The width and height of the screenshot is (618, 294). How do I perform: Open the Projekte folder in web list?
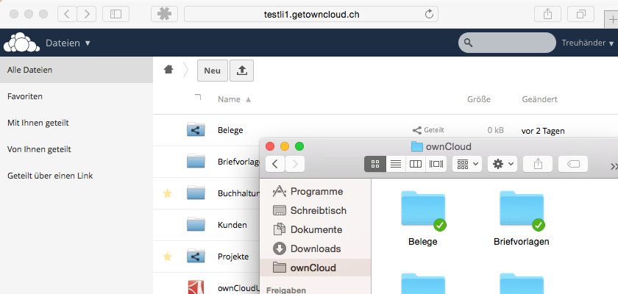click(233, 257)
